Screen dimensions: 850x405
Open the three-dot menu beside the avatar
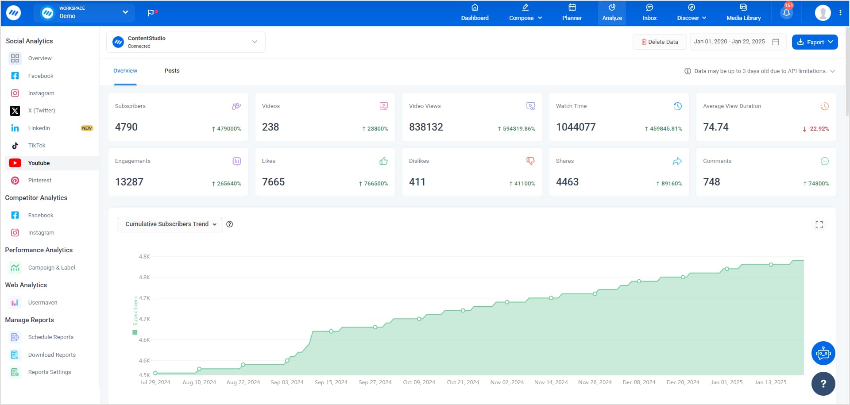(840, 13)
